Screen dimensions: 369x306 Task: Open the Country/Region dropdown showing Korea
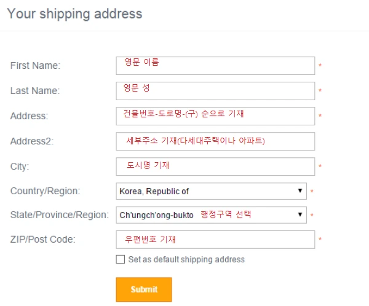click(x=211, y=191)
